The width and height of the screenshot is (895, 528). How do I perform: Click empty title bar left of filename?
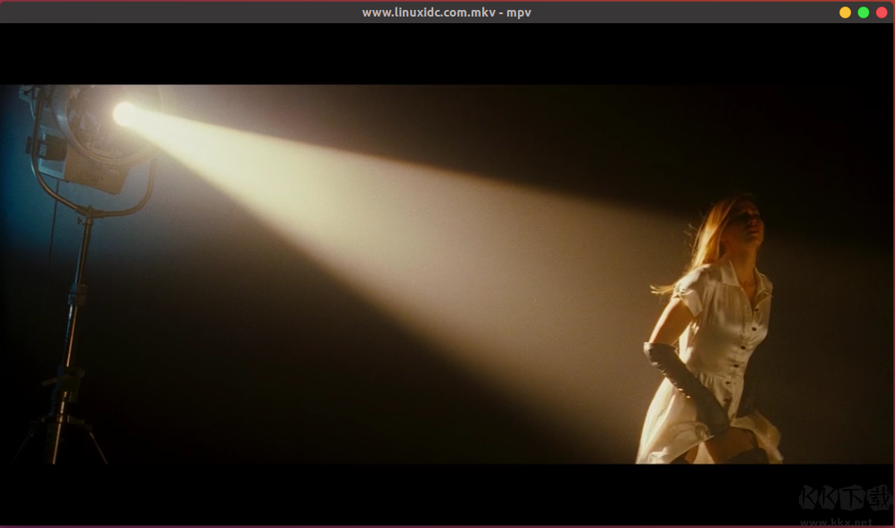166,12
